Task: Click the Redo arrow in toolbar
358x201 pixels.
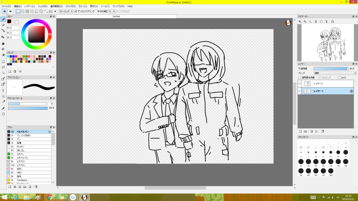Action: tap(10, 11)
